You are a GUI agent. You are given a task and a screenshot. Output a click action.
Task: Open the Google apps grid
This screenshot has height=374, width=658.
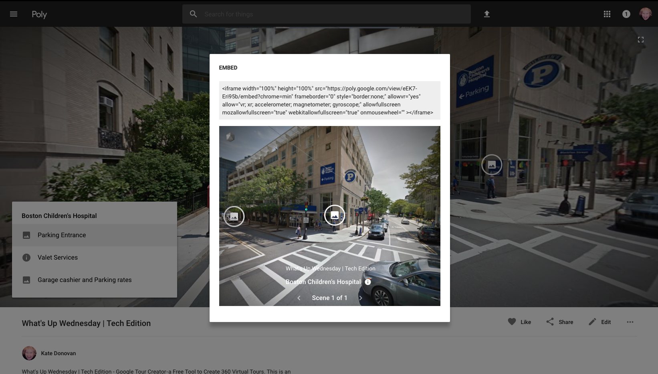[607, 14]
